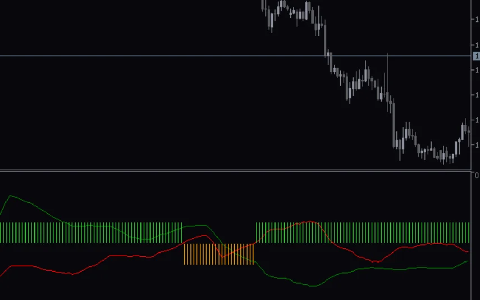The image size is (480, 300).
Task: Click the last candlestick at the right edge
Action: point(469,131)
